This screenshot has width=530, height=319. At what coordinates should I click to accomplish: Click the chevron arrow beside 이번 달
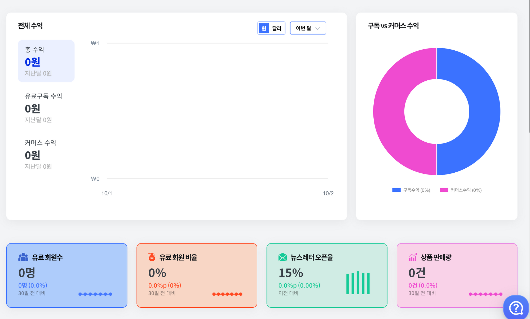(x=318, y=28)
